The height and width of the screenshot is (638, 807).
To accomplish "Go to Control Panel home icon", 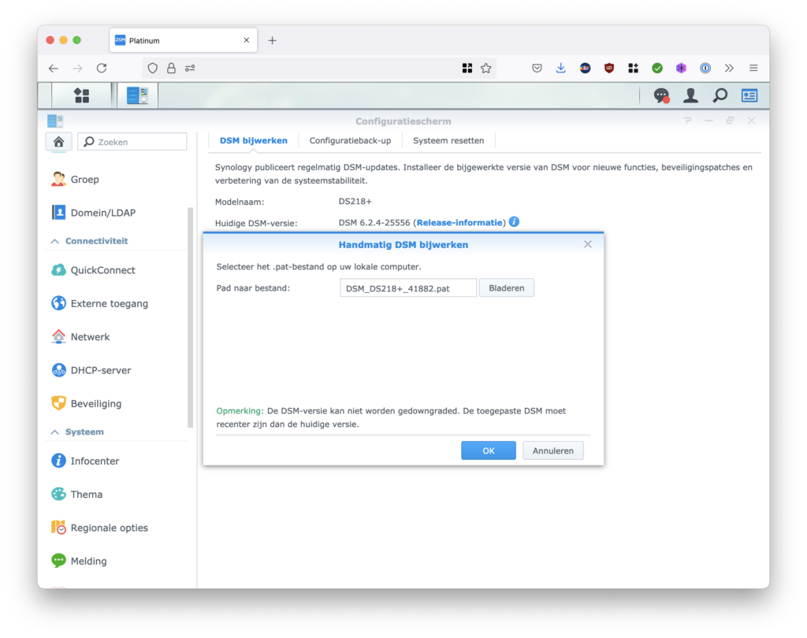I will click(58, 142).
